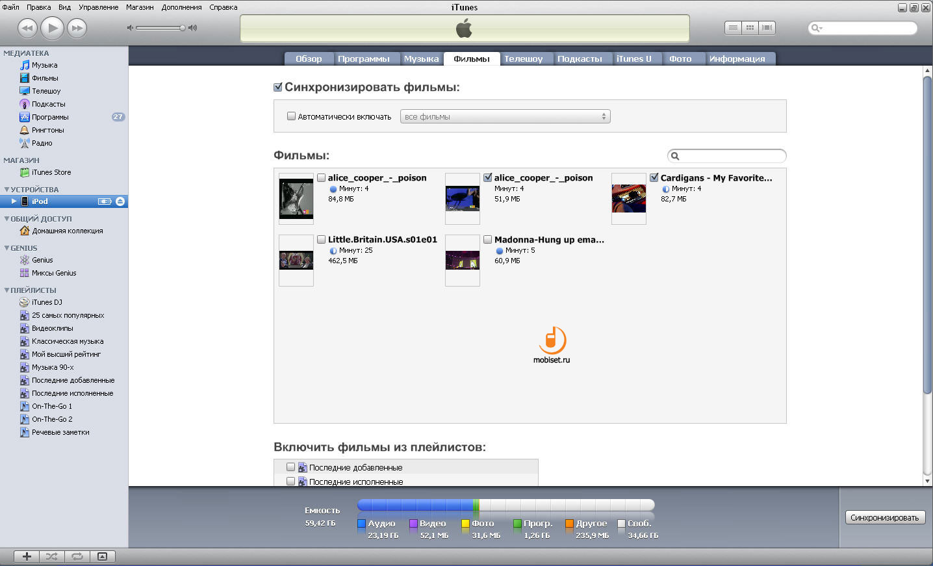Enable Автоматически включать checkbox
This screenshot has width=933, height=566.
[x=291, y=116]
